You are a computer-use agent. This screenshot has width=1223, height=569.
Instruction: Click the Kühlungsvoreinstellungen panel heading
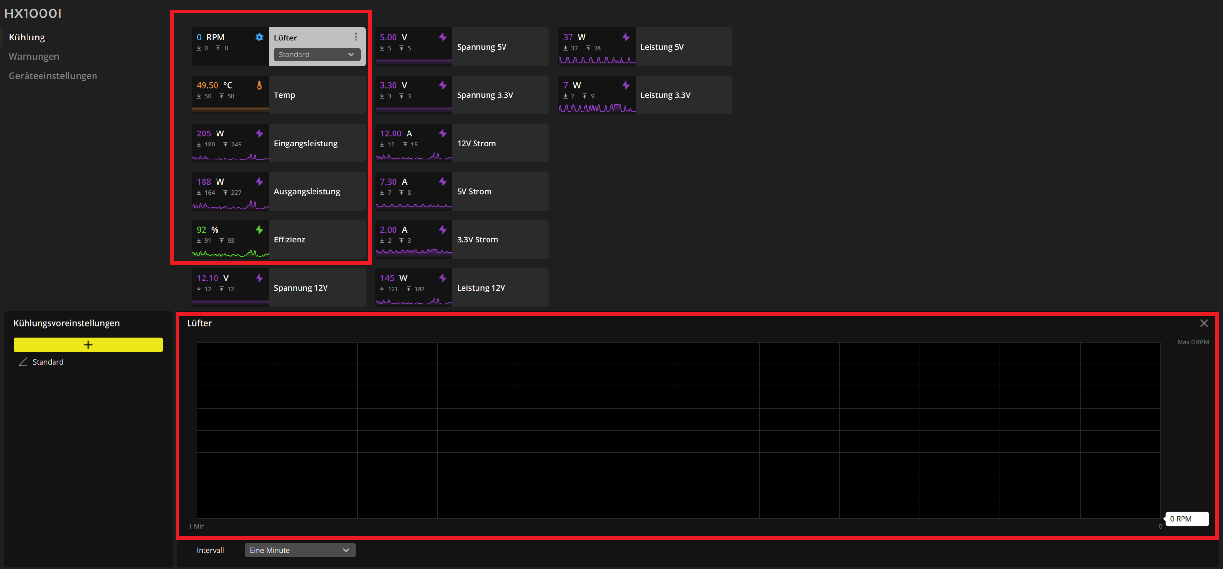pos(67,323)
